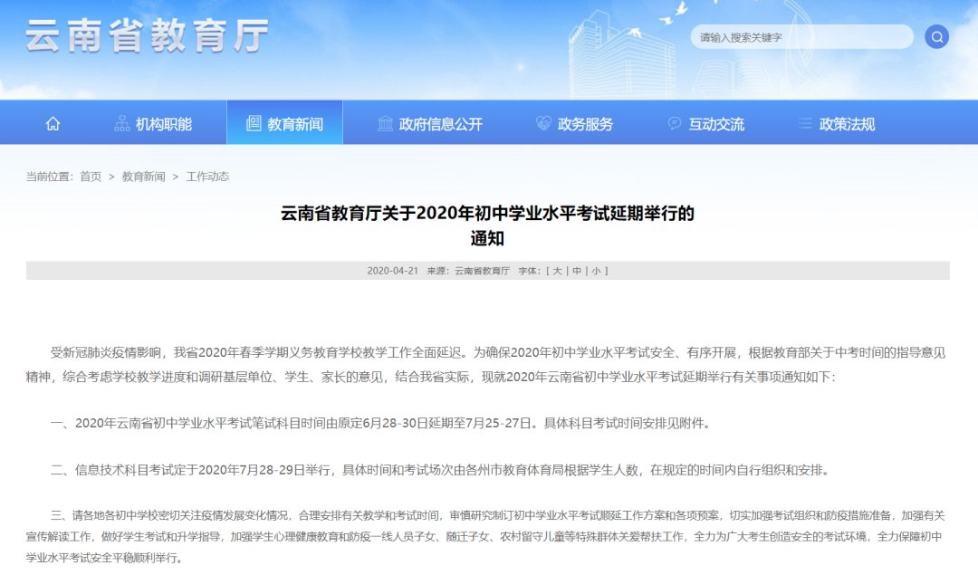Click the 政府信息公开 building icon
Screen dimensions: 978x575
(x=385, y=123)
